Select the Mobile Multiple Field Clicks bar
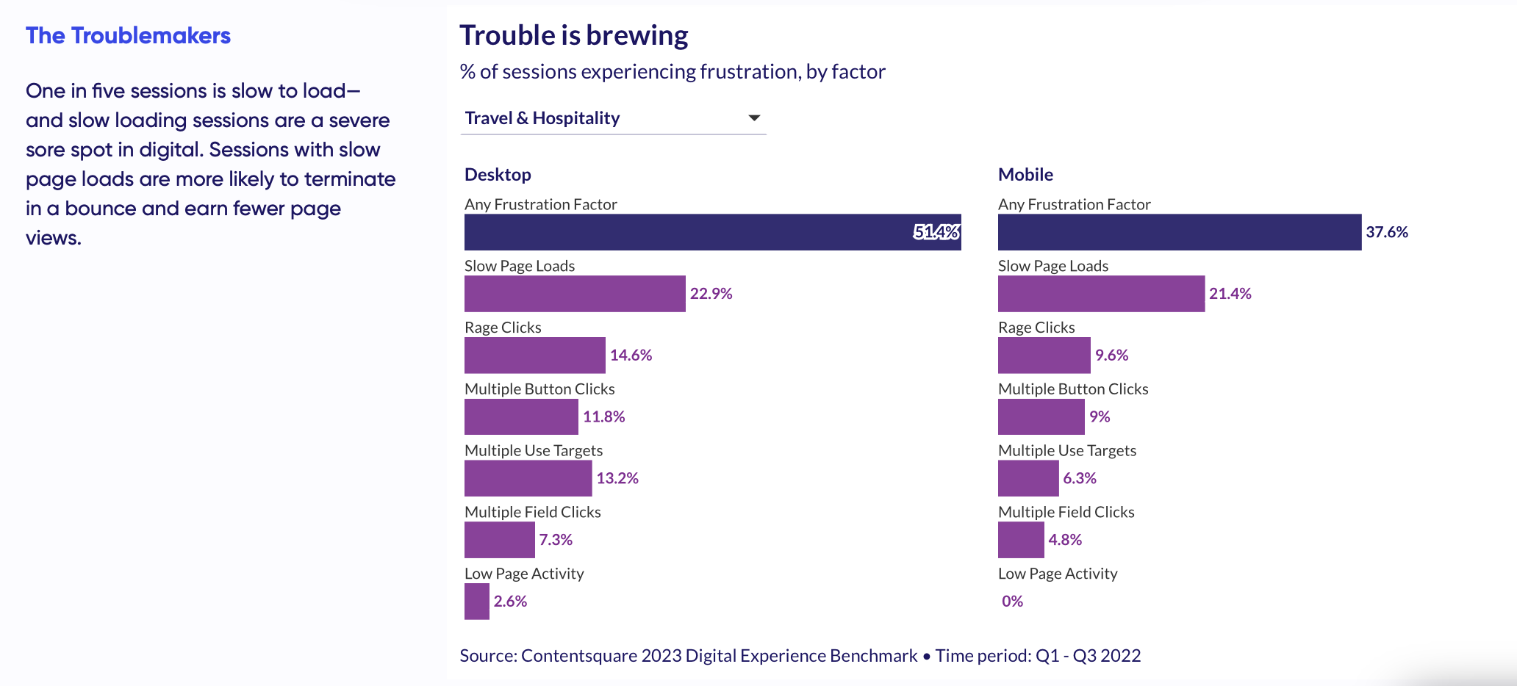The width and height of the screenshot is (1517, 686). click(x=1021, y=540)
